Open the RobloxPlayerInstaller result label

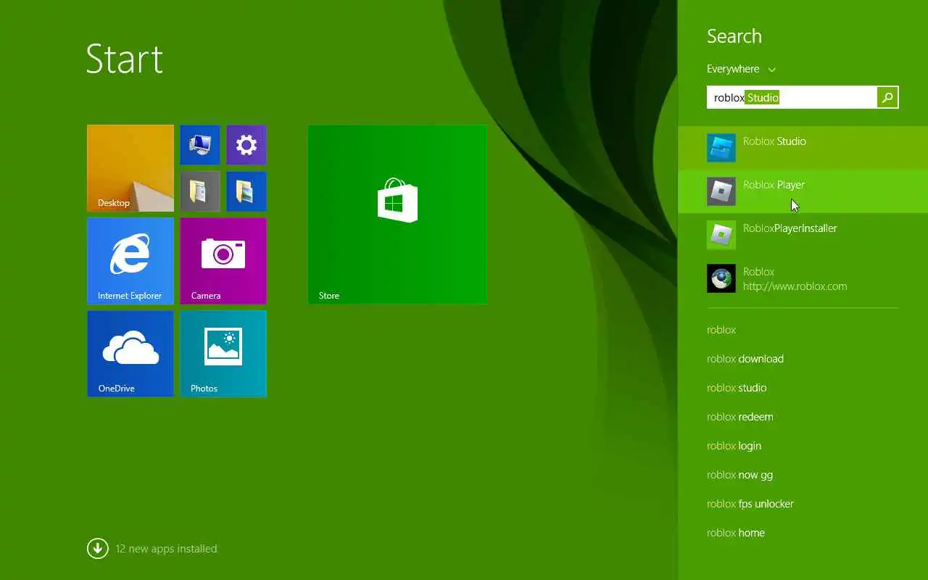click(x=790, y=228)
